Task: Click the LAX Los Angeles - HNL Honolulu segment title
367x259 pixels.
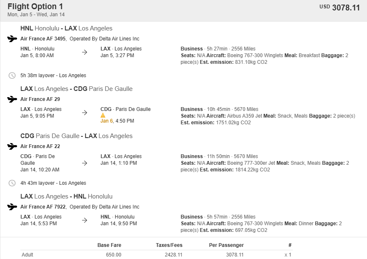Action: [66, 196]
